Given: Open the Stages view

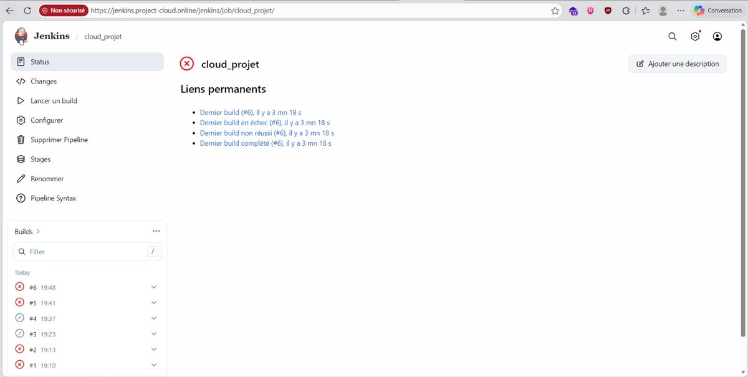Looking at the screenshot, I should tap(87, 159).
